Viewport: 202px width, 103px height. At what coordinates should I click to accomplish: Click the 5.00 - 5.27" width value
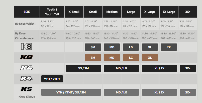pos(167,21)
